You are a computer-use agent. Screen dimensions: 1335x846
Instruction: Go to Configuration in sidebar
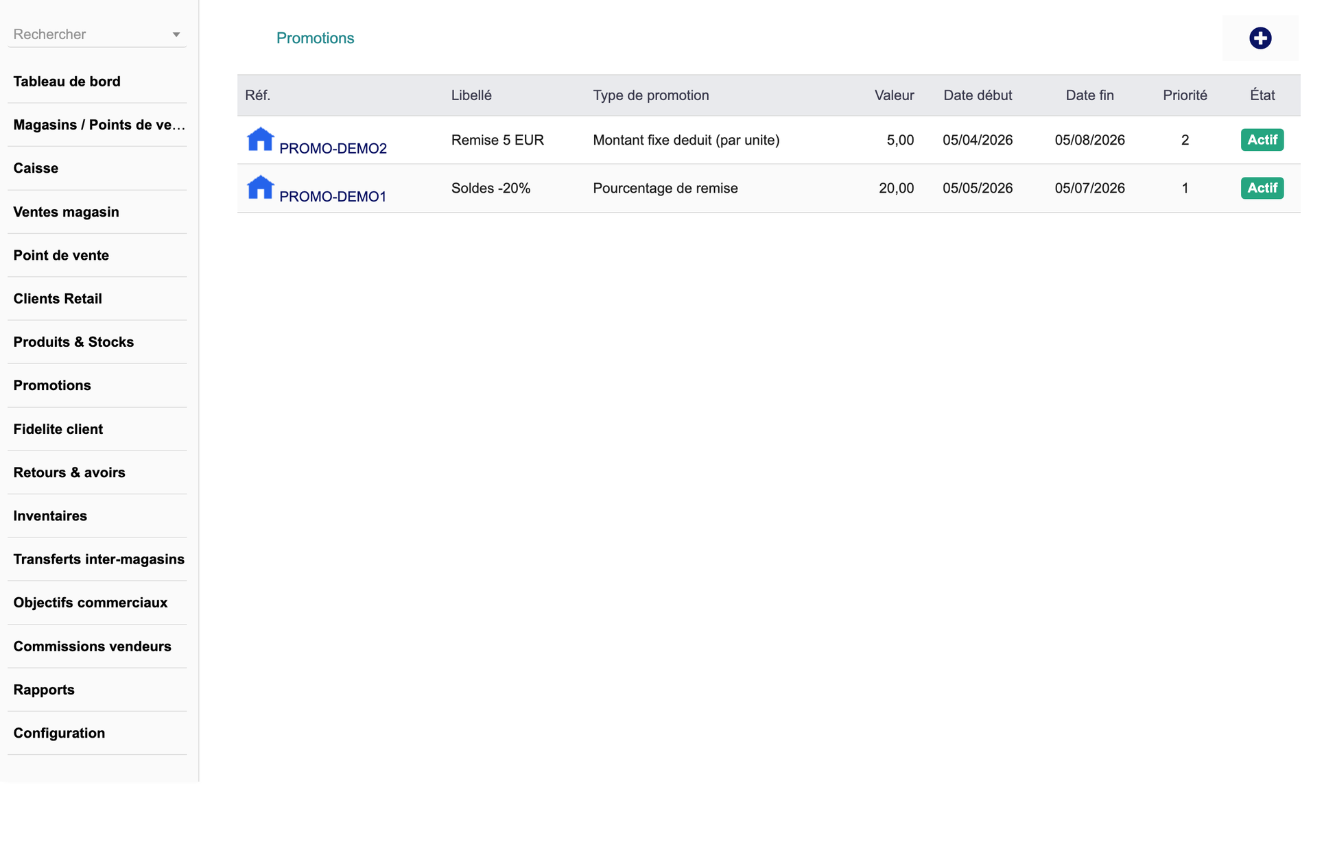59,733
